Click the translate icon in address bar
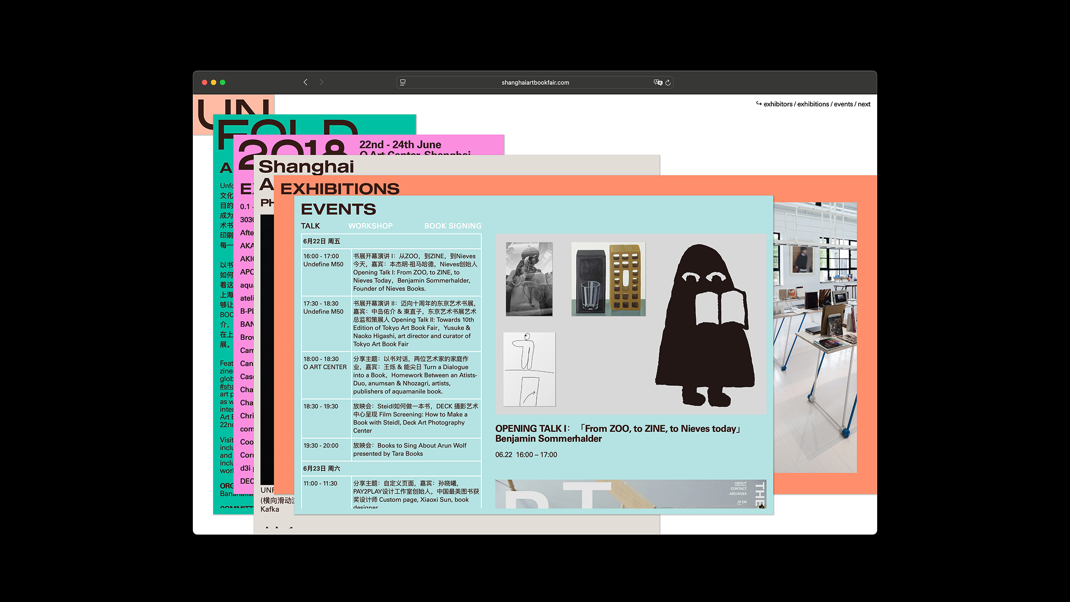This screenshot has height=602, width=1070. 658,82
